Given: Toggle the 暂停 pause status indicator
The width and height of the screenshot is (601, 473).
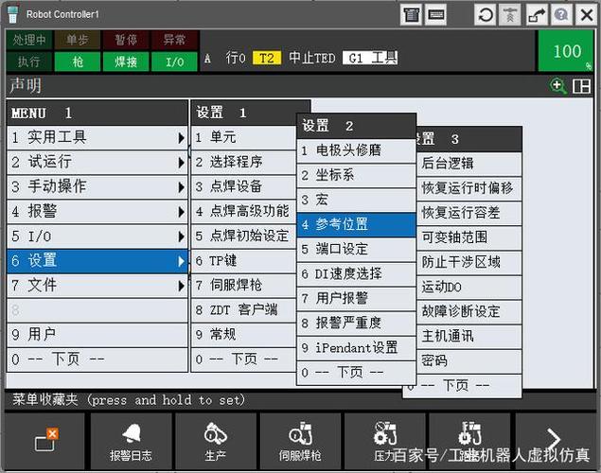Looking at the screenshot, I should (x=126, y=40).
